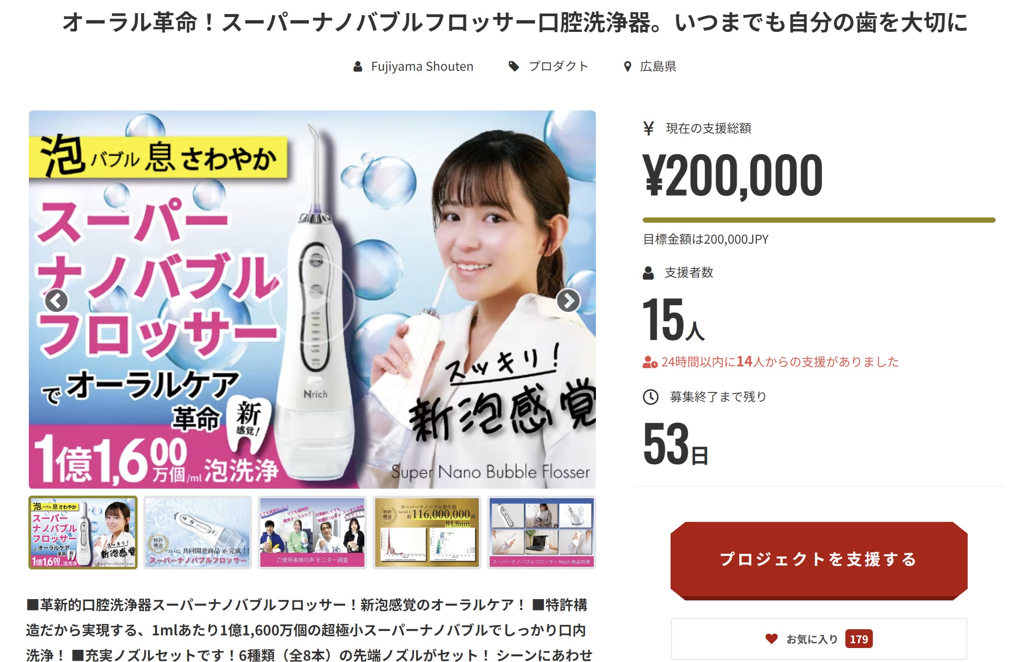Screen dimensions: 1031x662
Task: Click the location pin icon beside 広島県
Action: pos(627,66)
